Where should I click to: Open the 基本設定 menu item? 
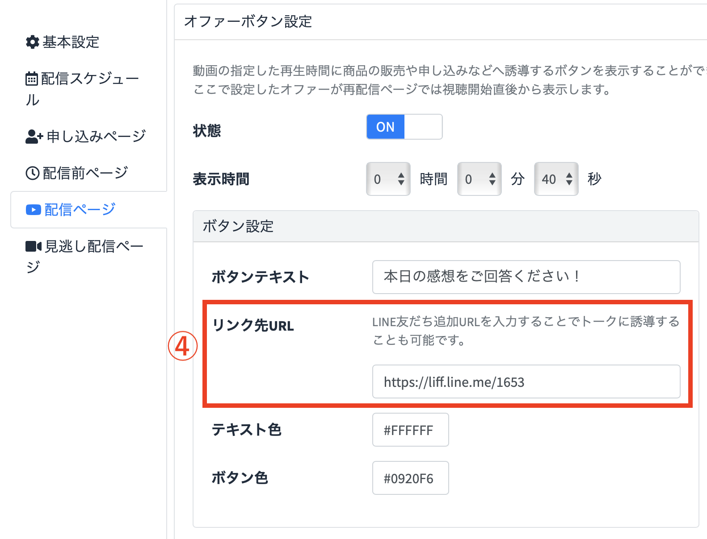[x=63, y=42]
